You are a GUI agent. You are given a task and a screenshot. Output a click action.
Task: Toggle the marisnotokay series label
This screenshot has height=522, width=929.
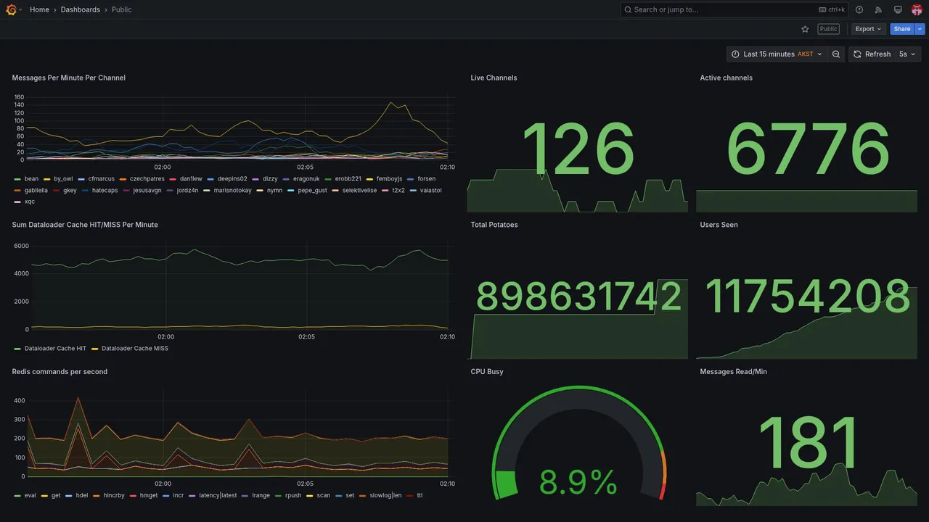coord(233,191)
